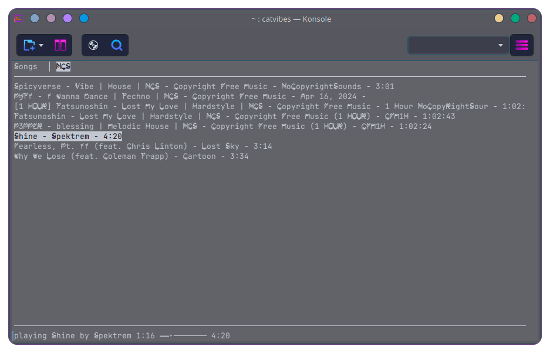Click the mauve circle title bar button
The height and width of the screenshot is (353, 550).
(x=51, y=18)
